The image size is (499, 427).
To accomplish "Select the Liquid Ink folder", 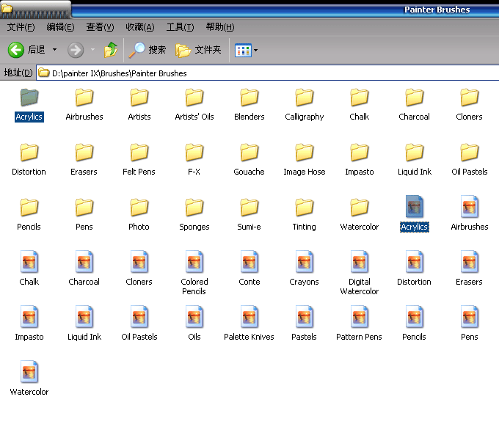I will [x=415, y=160].
